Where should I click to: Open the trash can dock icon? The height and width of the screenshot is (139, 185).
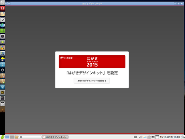[3, 103]
